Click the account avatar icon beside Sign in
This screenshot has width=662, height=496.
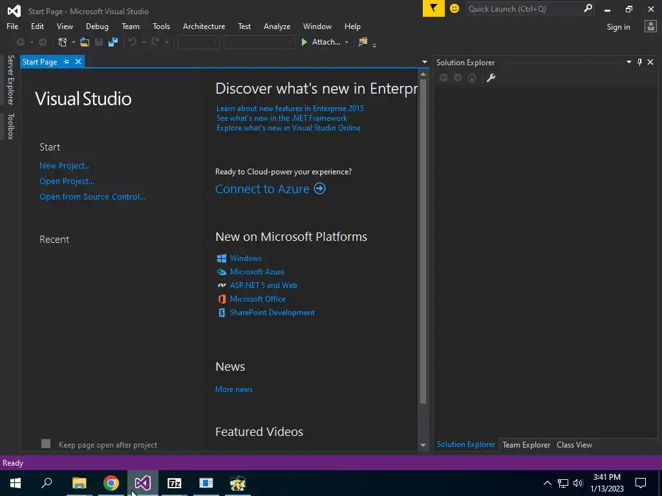650,26
